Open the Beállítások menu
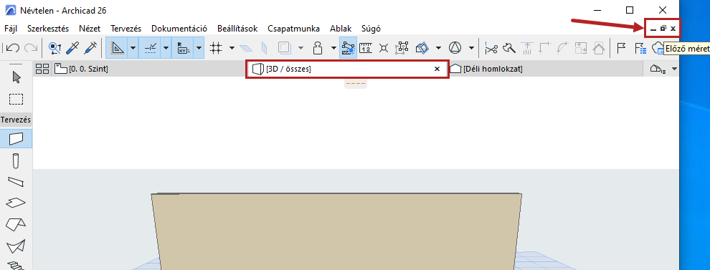 (237, 29)
